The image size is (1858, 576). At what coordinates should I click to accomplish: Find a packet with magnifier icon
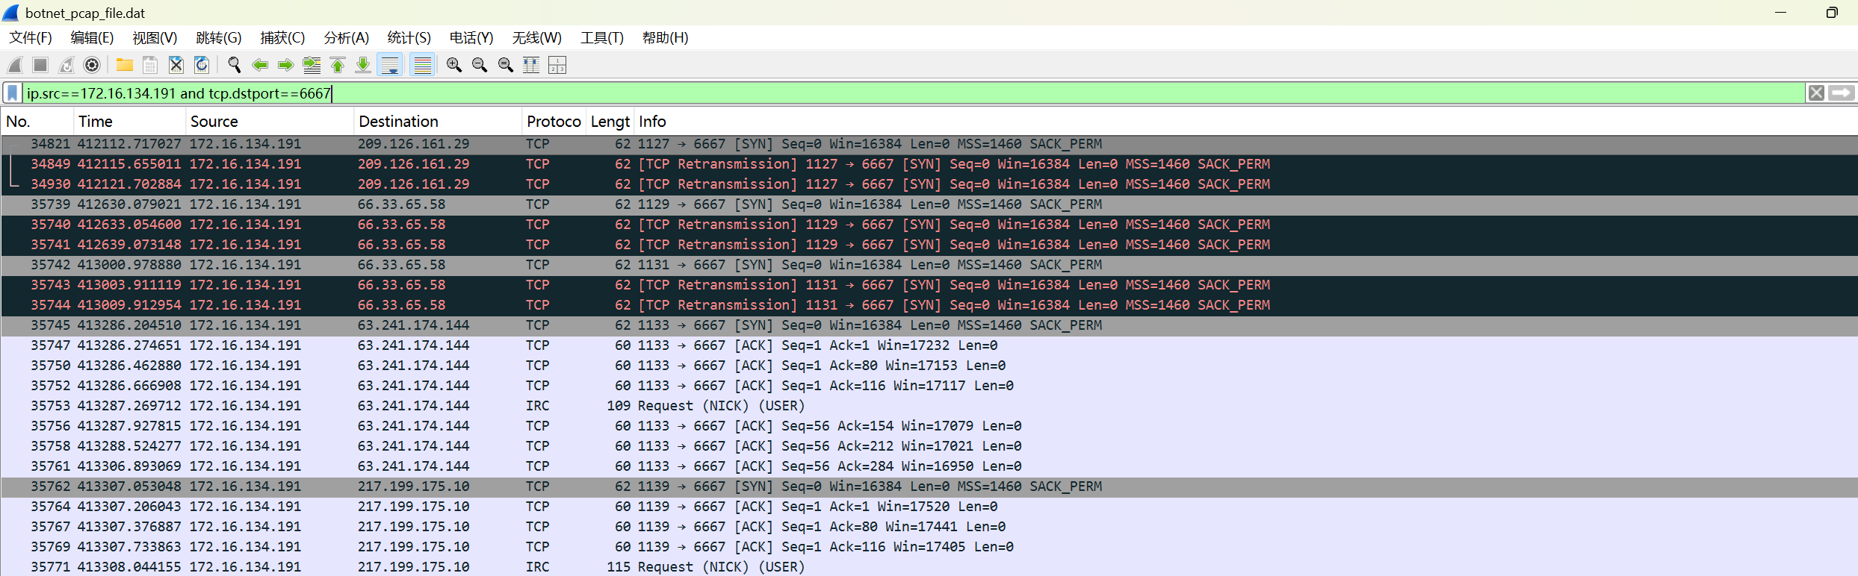pos(234,66)
